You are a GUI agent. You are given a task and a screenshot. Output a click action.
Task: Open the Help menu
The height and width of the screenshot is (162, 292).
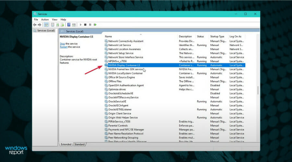63,19
